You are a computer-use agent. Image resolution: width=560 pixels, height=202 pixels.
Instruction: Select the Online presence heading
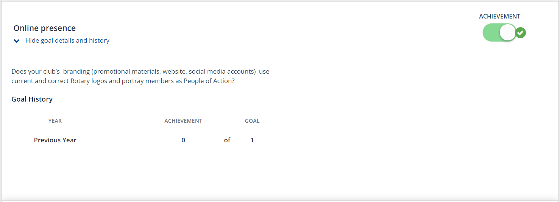45,28
